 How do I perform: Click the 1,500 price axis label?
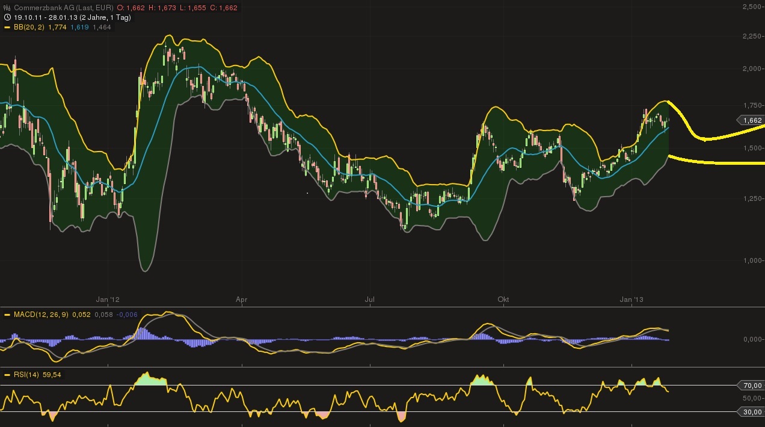(751, 148)
